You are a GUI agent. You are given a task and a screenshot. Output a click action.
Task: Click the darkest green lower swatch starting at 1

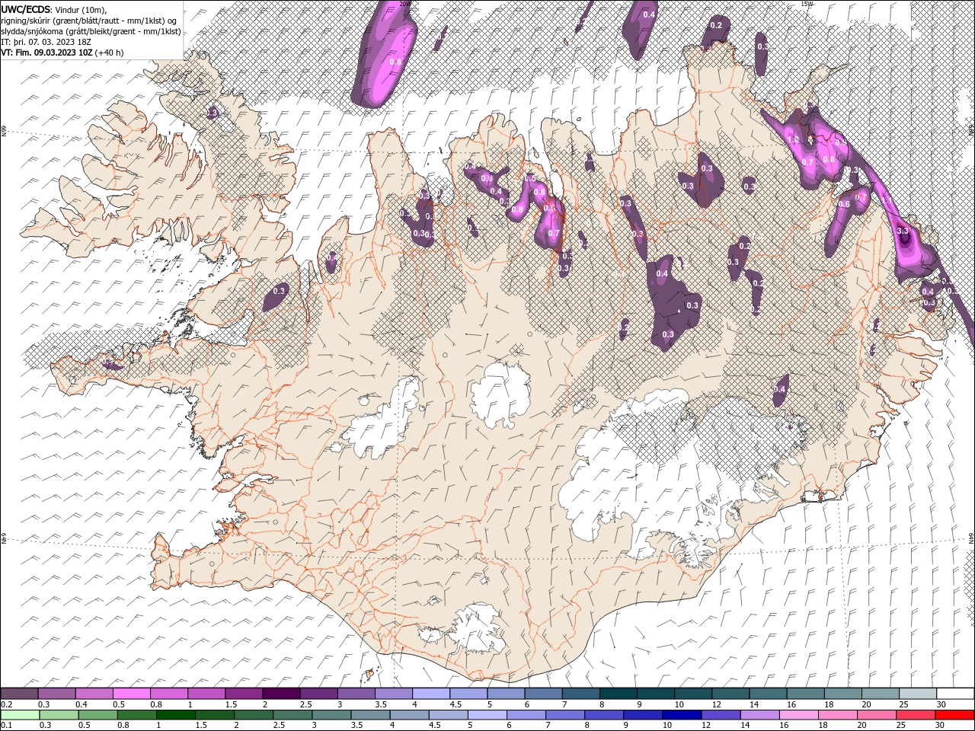(x=175, y=715)
